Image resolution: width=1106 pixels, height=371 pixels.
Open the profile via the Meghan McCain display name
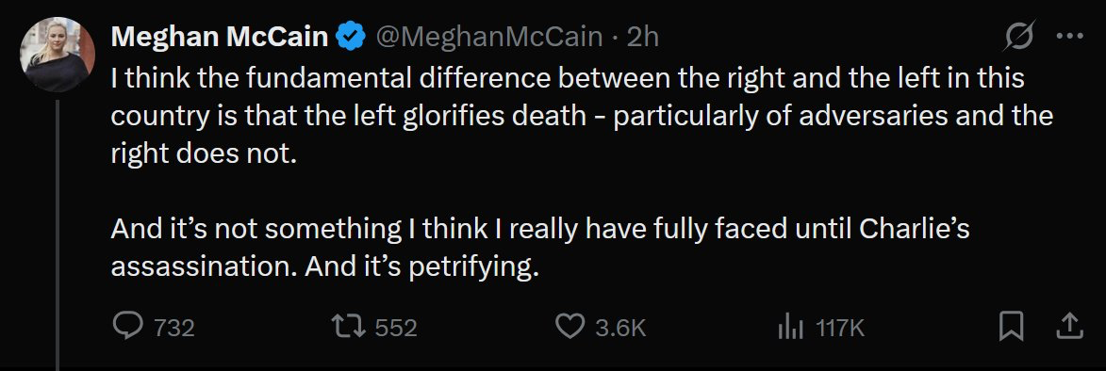(220, 37)
